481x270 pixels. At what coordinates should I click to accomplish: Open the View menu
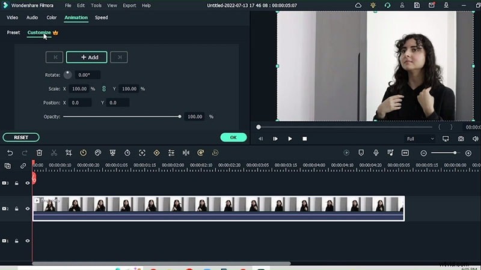tap(112, 5)
